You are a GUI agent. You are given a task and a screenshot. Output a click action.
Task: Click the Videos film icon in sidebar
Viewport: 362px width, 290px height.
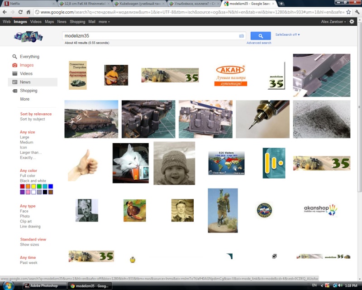(14, 73)
